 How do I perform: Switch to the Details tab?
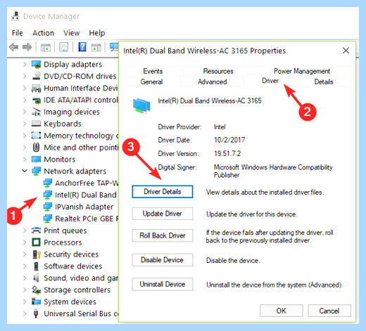[324, 82]
